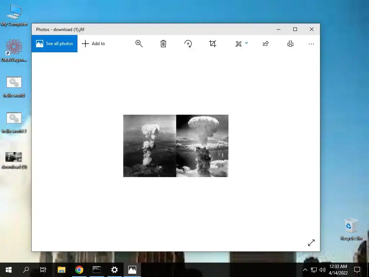Image resolution: width=369 pixels, height=277 pixels.
Task: Share the photo
Action: pyautogui.click(x=266, y=44)
